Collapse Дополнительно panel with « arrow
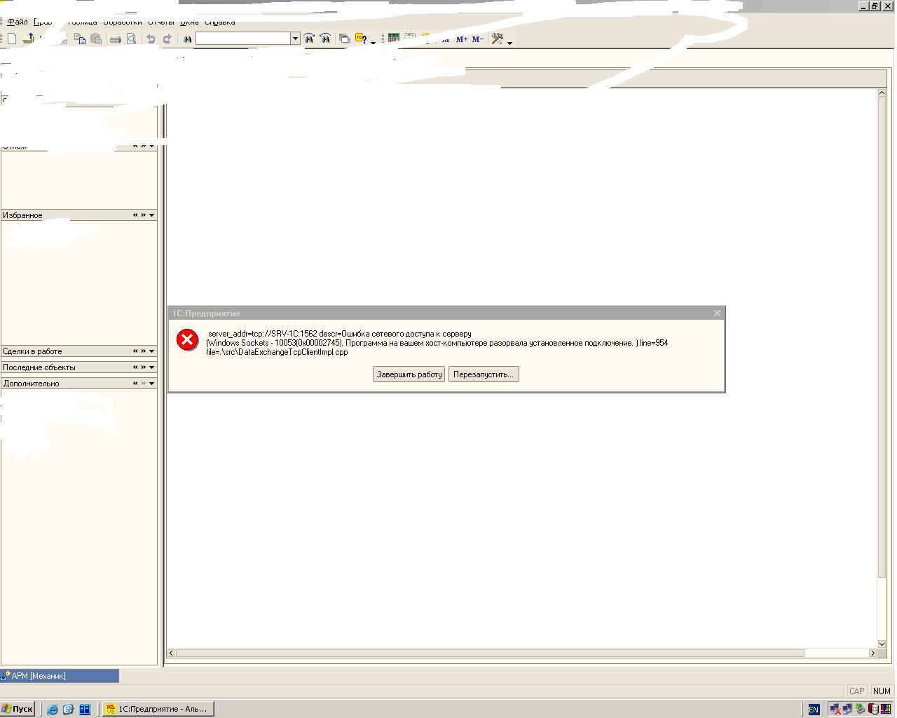Image resolution: width=897 pixels, height=718 pixels. pyautogui.click(x=135, y=384)
